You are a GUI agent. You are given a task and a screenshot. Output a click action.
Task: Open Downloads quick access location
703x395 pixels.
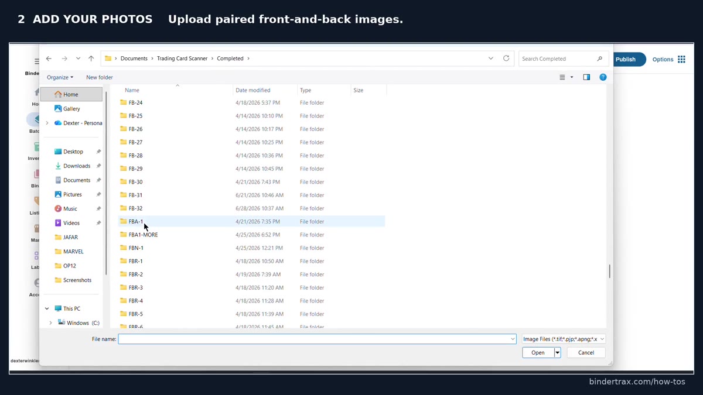76,166
